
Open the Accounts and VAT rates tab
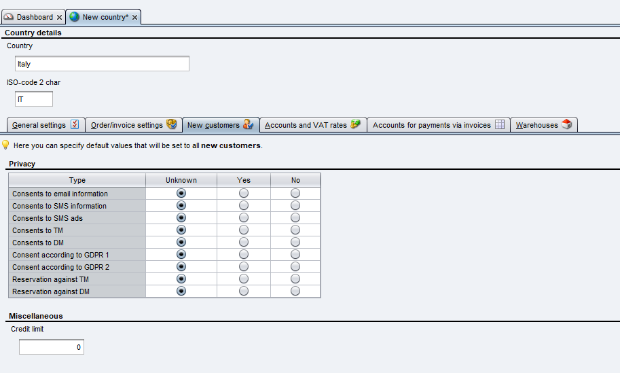(306, 125)
